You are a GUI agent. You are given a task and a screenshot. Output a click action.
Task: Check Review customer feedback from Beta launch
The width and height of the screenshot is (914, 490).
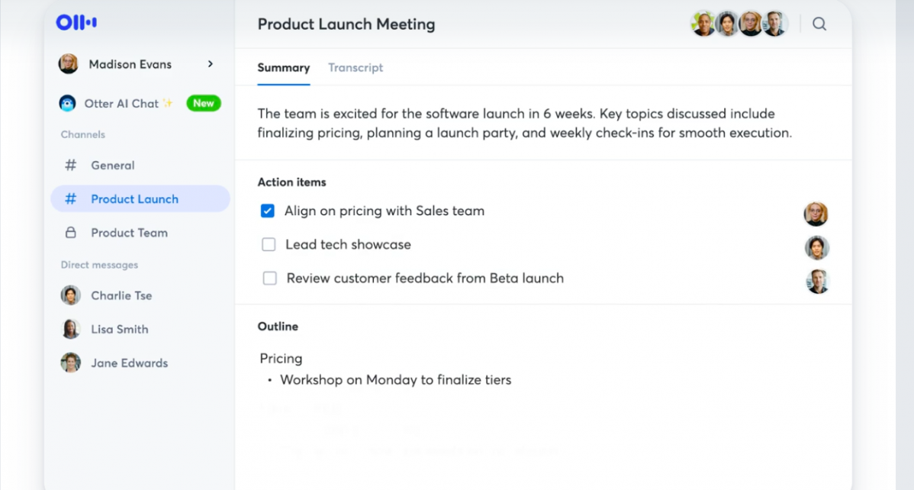click(270, 279)
